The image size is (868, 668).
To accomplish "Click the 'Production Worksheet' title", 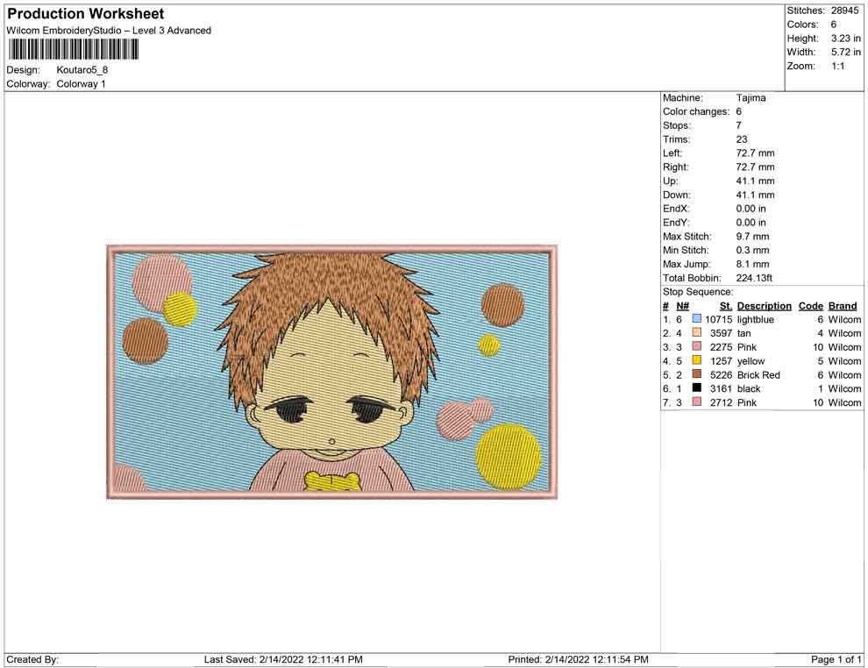I will (86, 14).
